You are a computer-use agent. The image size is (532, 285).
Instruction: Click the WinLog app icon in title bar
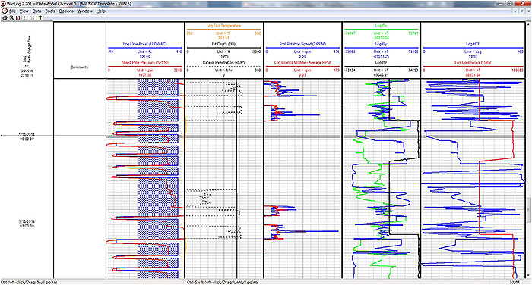(3, 4)
